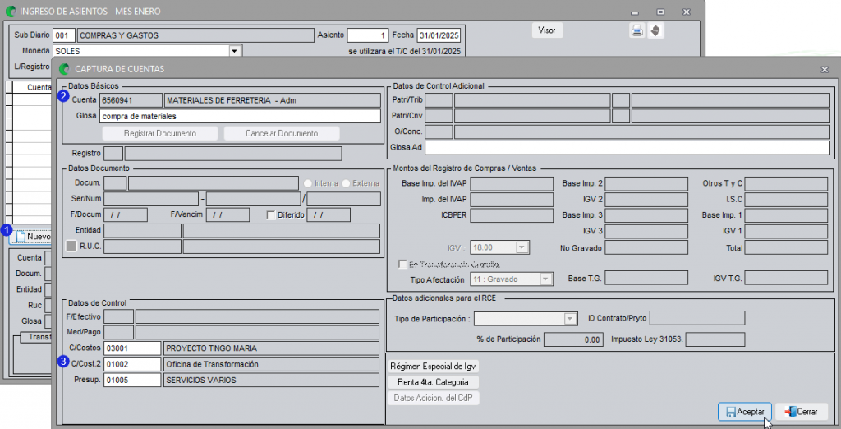Click the Cerrar button

(802, 412)
